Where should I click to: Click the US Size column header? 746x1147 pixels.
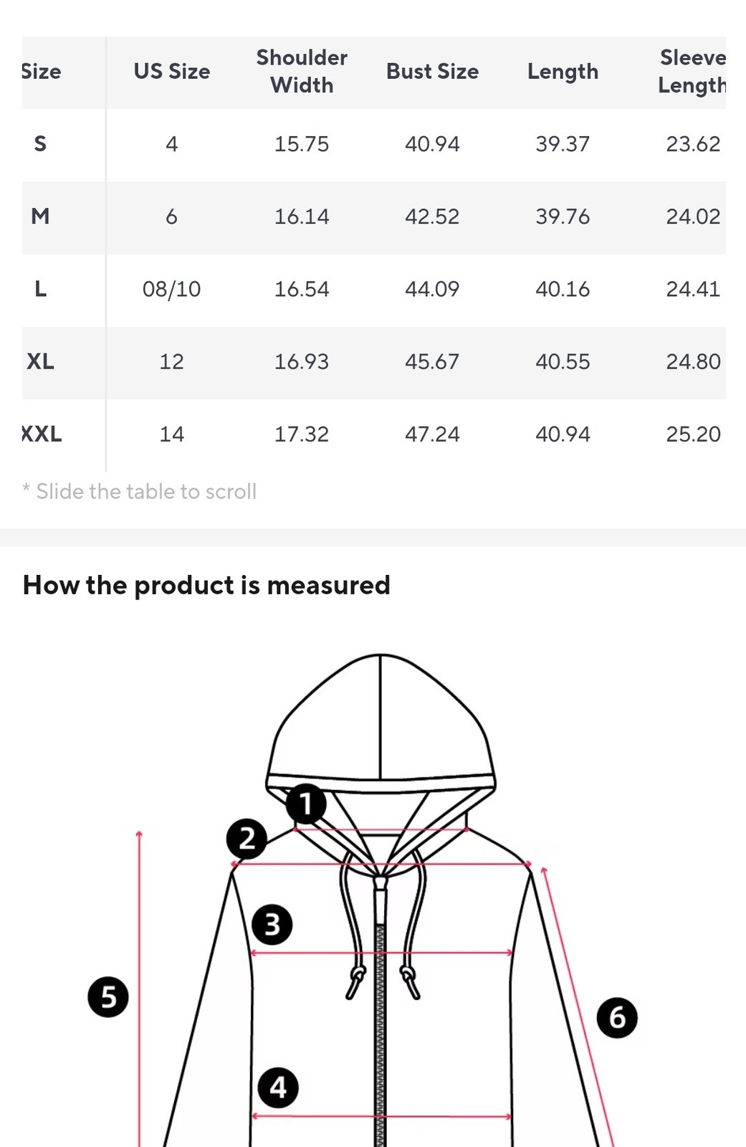point(172,71)
